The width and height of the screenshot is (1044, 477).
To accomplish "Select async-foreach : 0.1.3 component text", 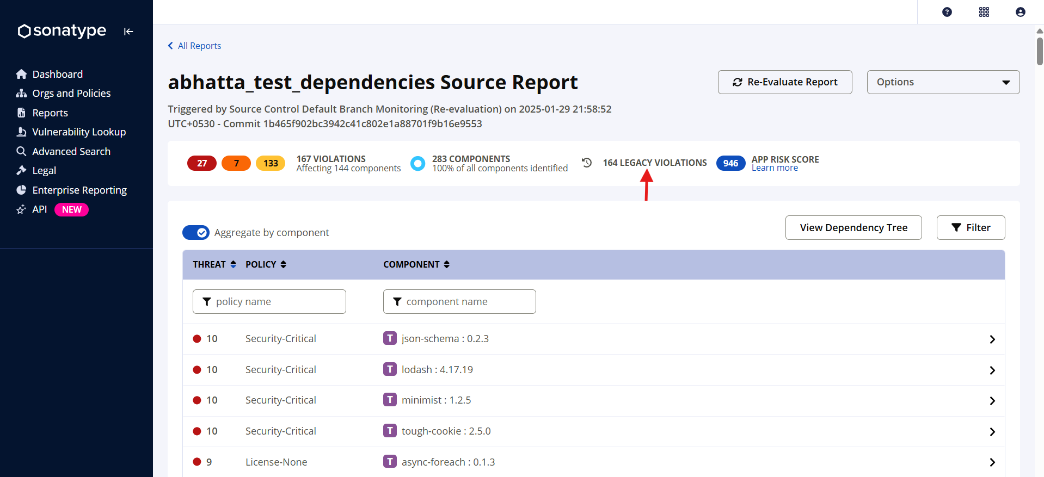I will click(x=449, y=462).
